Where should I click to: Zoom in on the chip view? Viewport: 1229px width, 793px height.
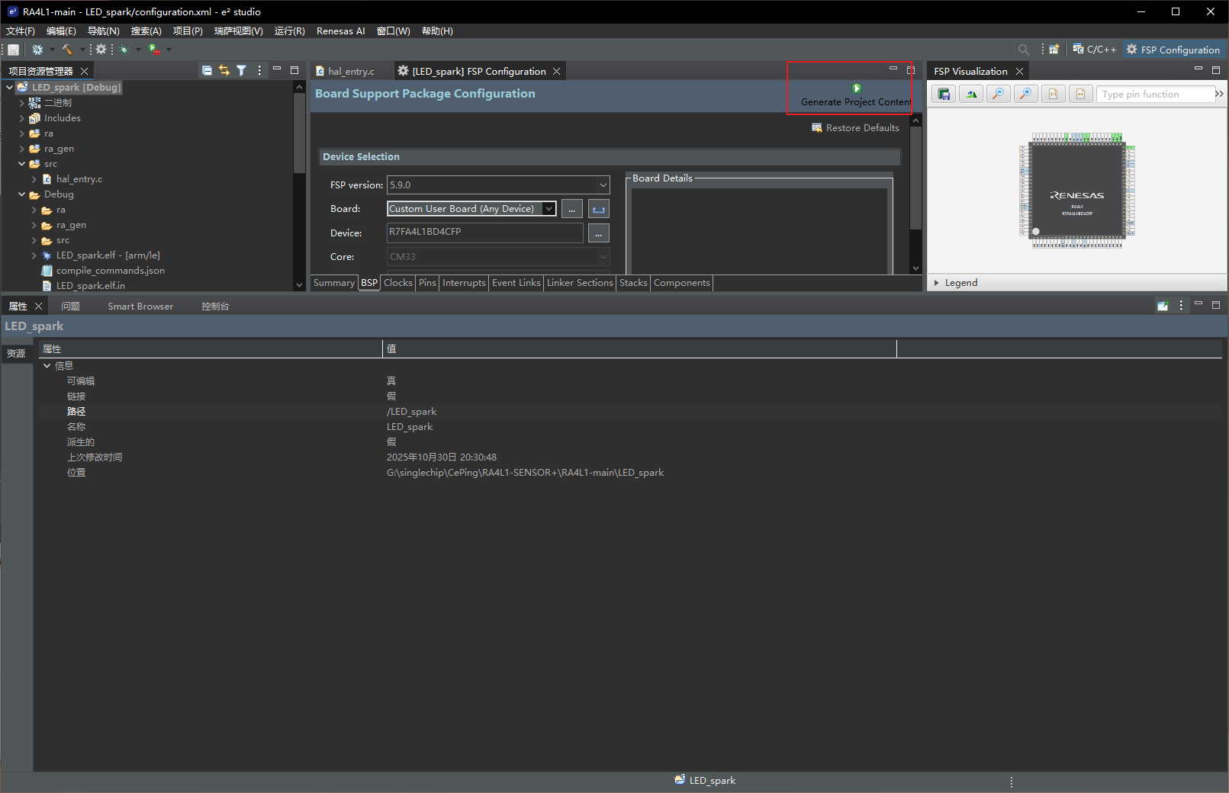click(x=1025, y=94)
